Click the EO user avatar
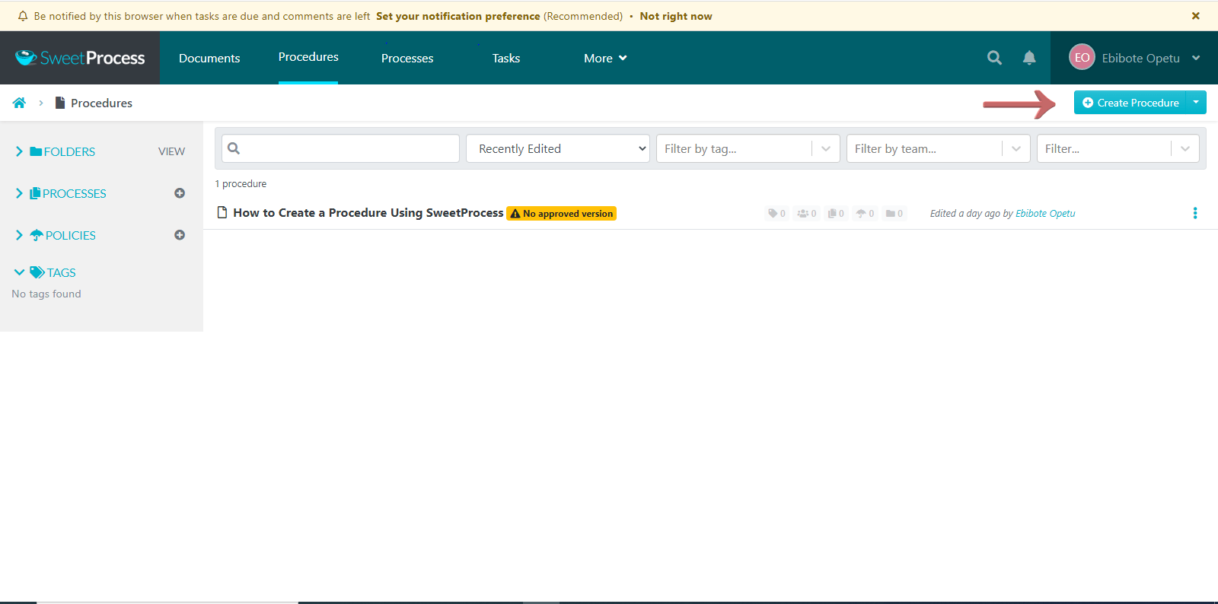Image resolution: width=1218 pixels, height=604 pixels. [x=1082, y=57]
